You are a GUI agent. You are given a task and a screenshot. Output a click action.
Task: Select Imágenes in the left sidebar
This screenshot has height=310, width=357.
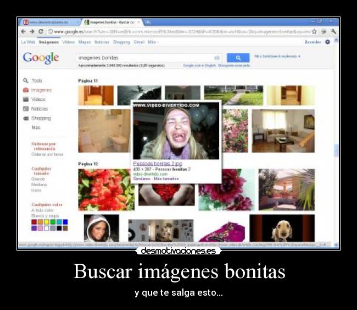(37, 90)
